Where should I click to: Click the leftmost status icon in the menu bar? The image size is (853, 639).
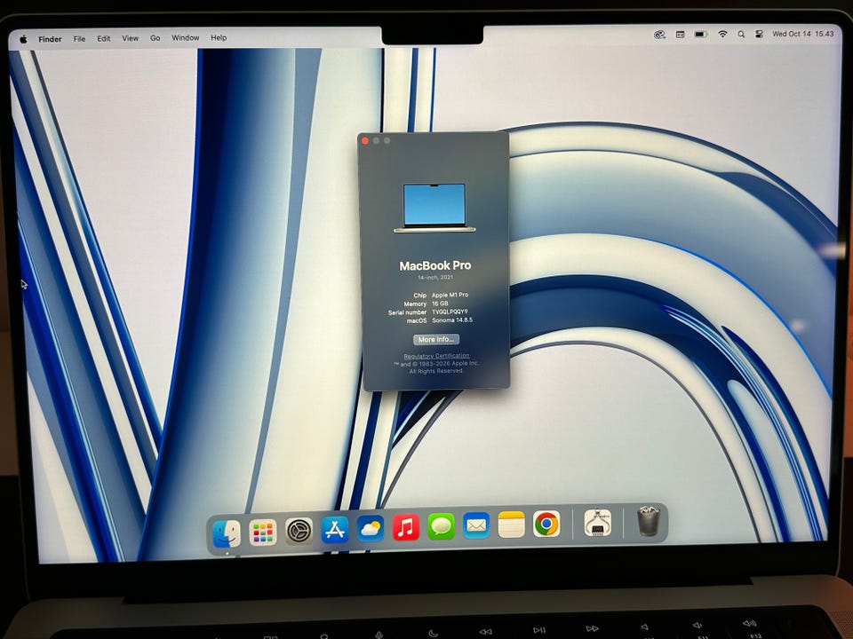[x=659, y=35]
